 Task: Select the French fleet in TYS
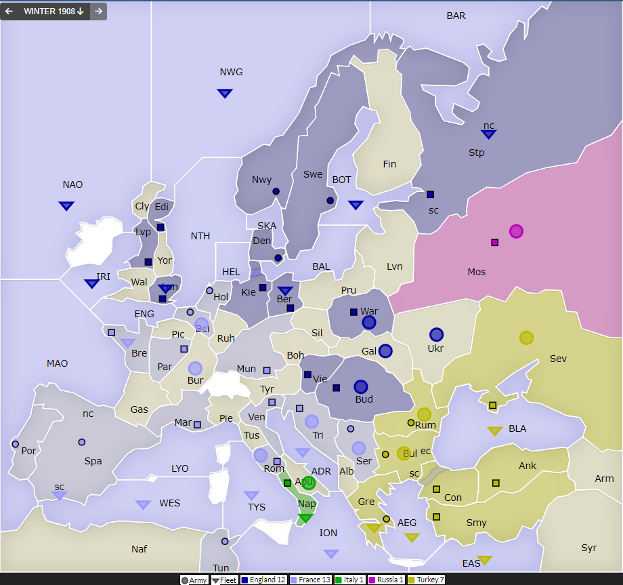[251, 496]
